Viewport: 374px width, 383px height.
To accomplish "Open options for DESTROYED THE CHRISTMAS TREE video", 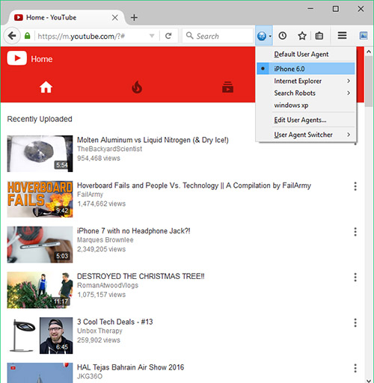I will [355, 277].
